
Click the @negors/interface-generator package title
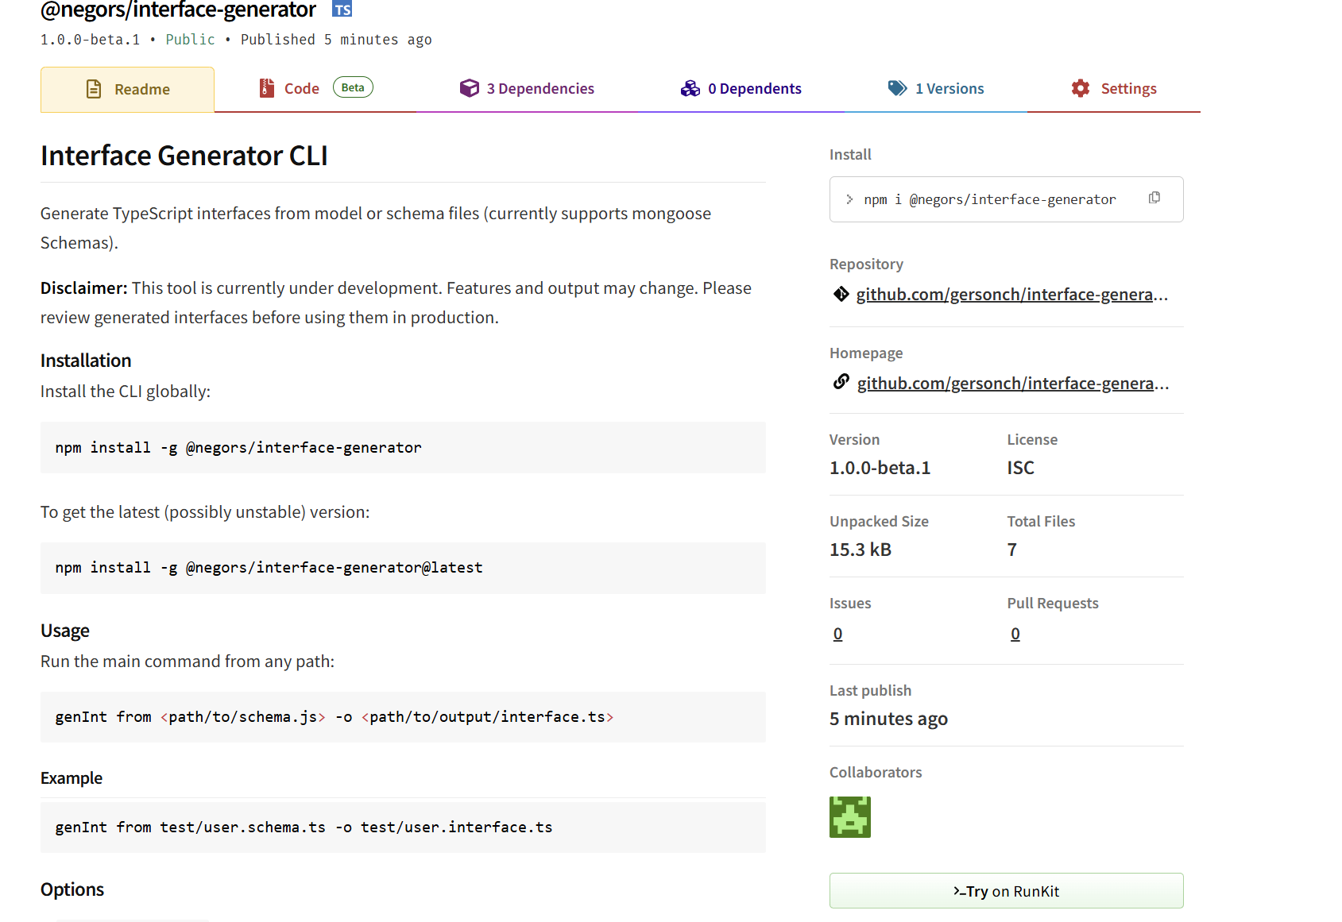pyautogui.click(x=178, y=10)
